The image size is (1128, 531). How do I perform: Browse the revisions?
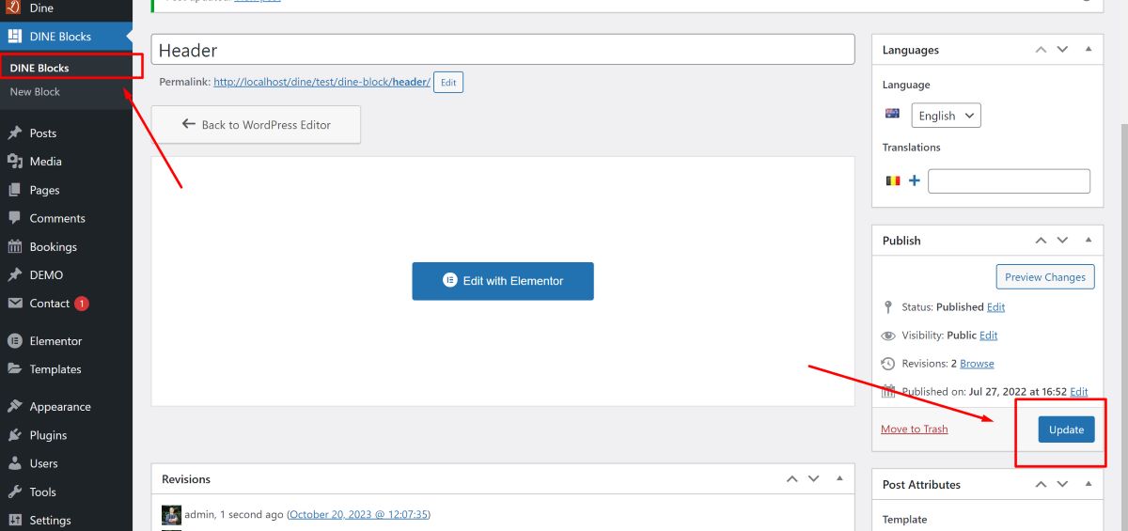978,364
